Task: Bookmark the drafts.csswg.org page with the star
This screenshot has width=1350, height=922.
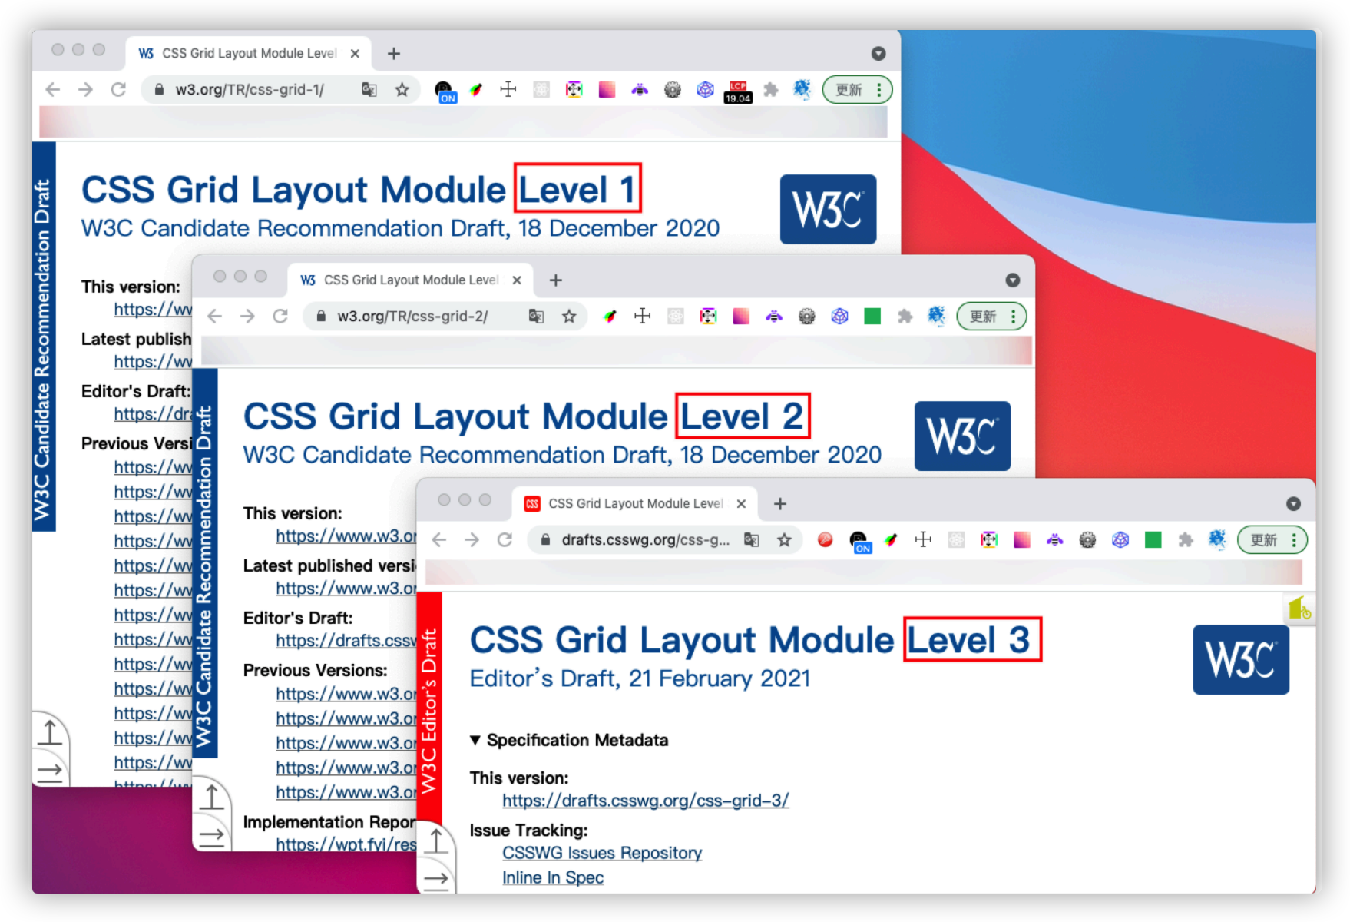Action: point(784,539)
